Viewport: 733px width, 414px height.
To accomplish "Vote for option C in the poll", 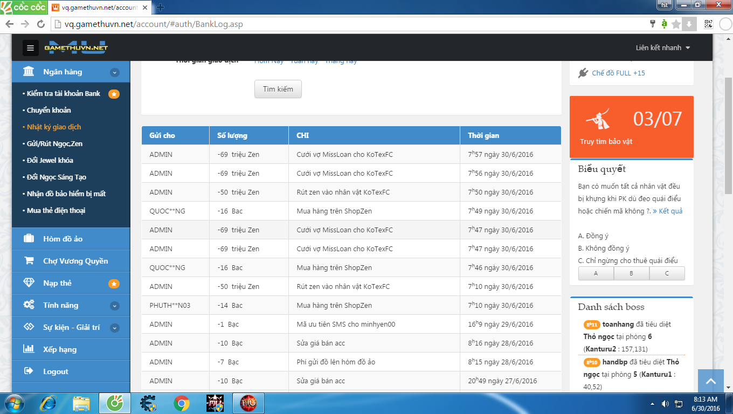I will click(667, 273).
